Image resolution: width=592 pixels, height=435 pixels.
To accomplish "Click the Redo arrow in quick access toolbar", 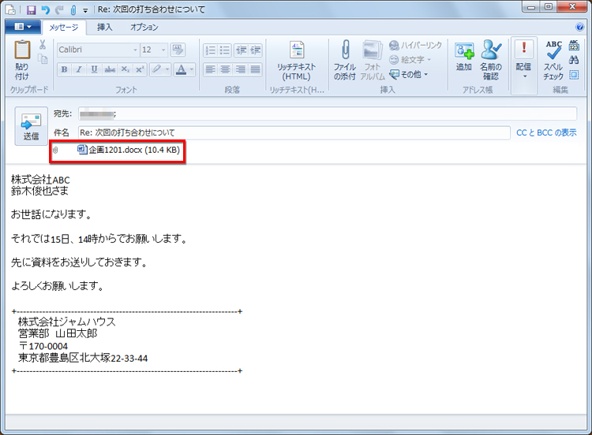I will tap(60, 9).
